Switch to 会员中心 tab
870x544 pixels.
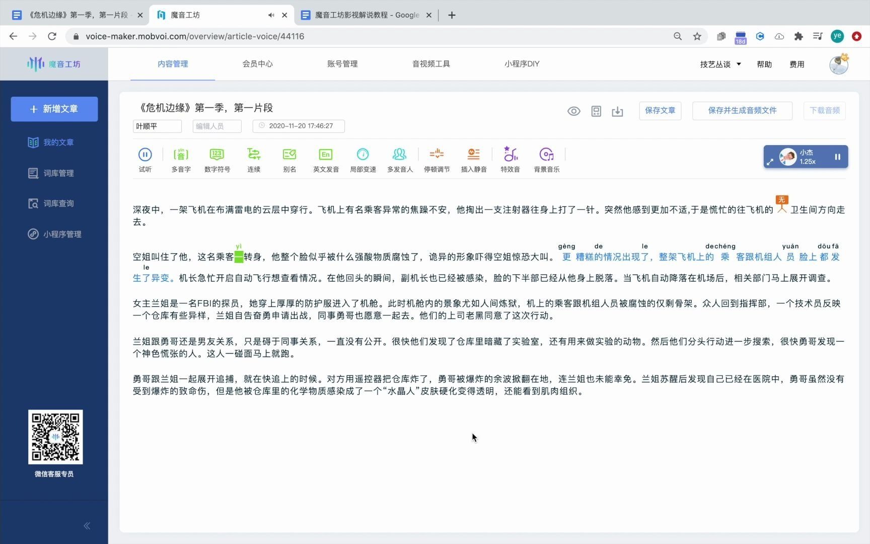point(257,64)
